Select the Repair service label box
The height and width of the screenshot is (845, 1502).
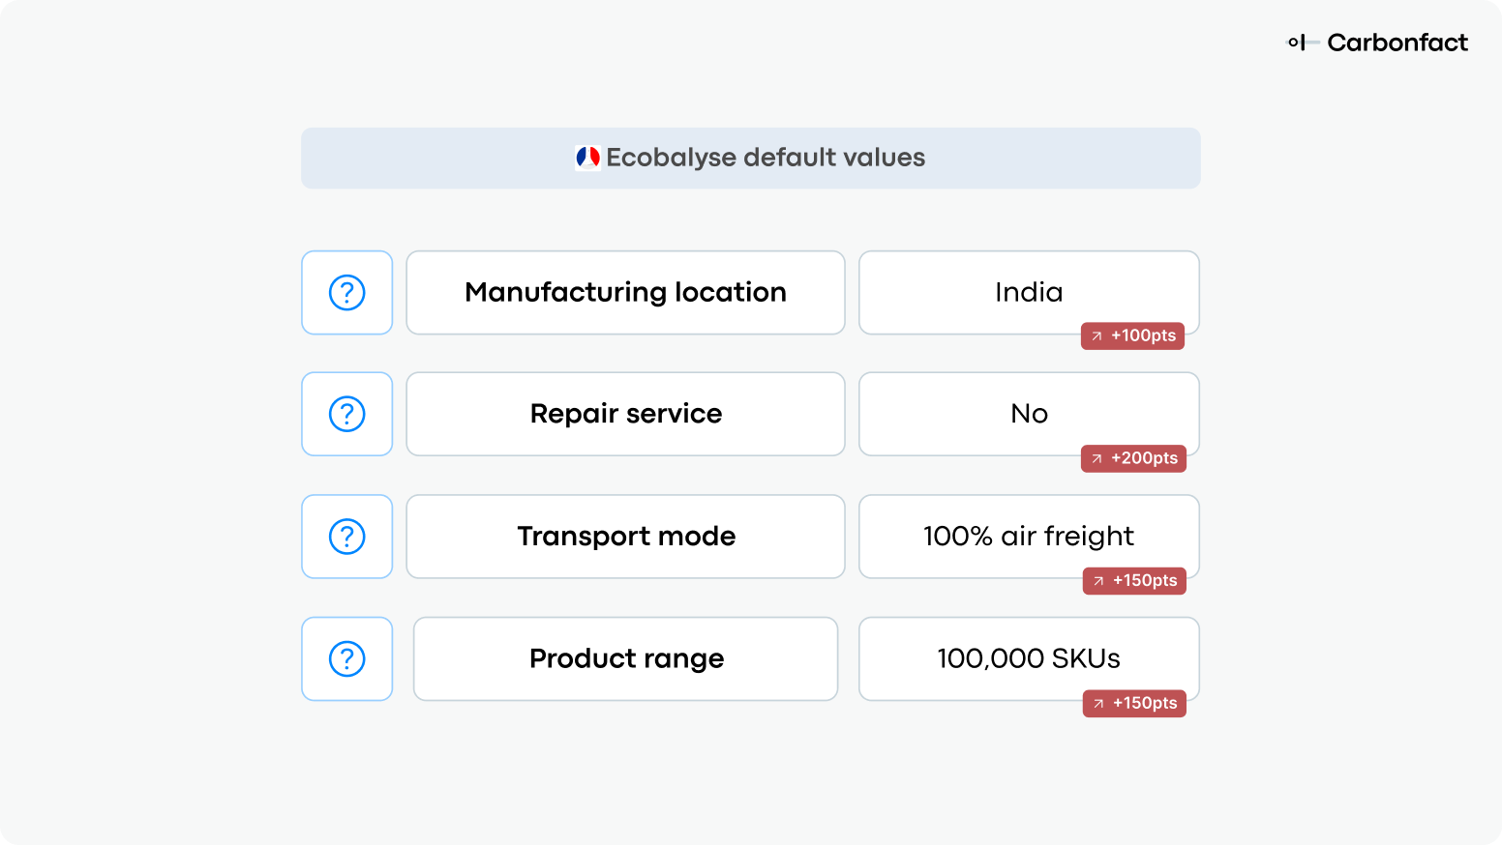coord(625,414)
